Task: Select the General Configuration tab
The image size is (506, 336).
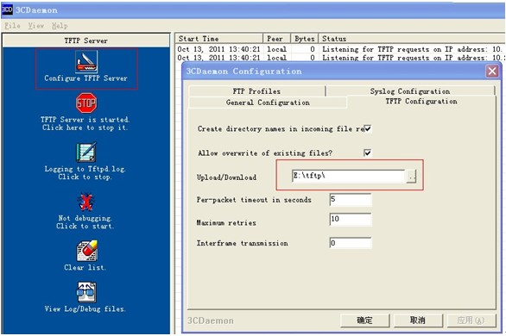Action: coord(268,103)
